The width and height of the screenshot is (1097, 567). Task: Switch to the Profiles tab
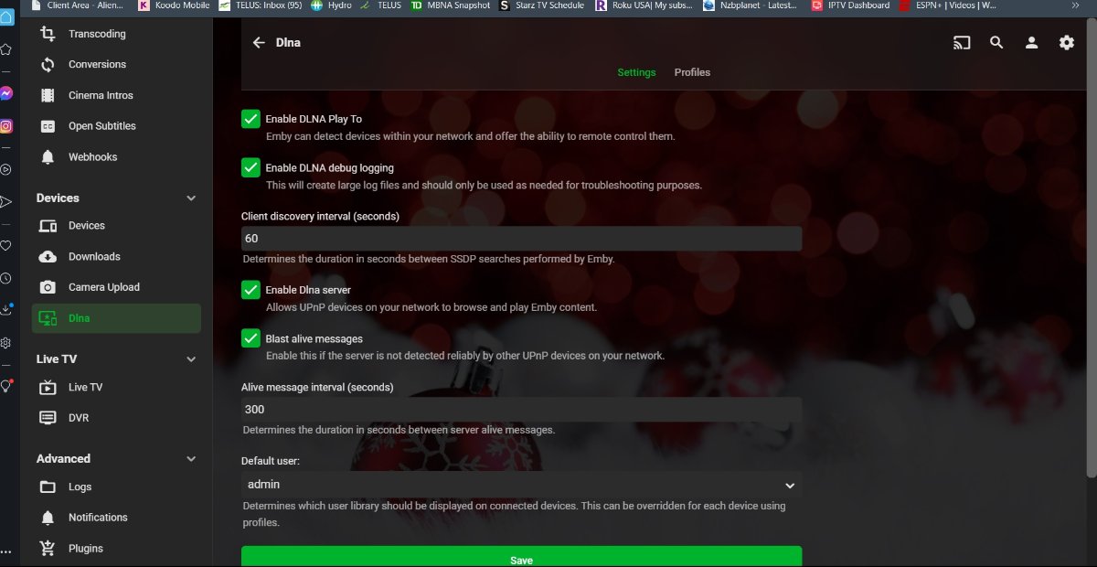[692, 72]
